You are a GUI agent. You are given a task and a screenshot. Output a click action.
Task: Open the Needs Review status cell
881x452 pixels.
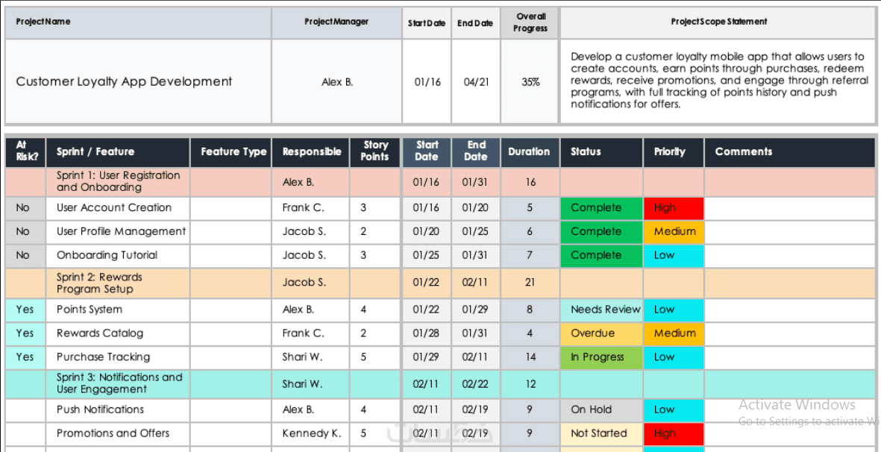[601, 310]
